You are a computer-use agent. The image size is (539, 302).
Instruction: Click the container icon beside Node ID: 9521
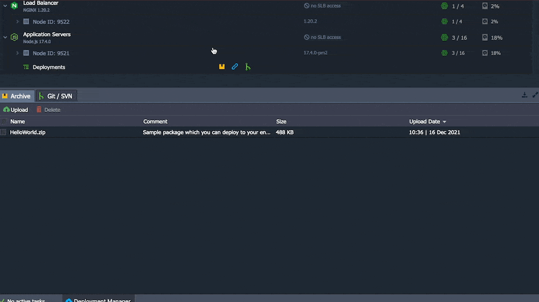click(26, 53)
